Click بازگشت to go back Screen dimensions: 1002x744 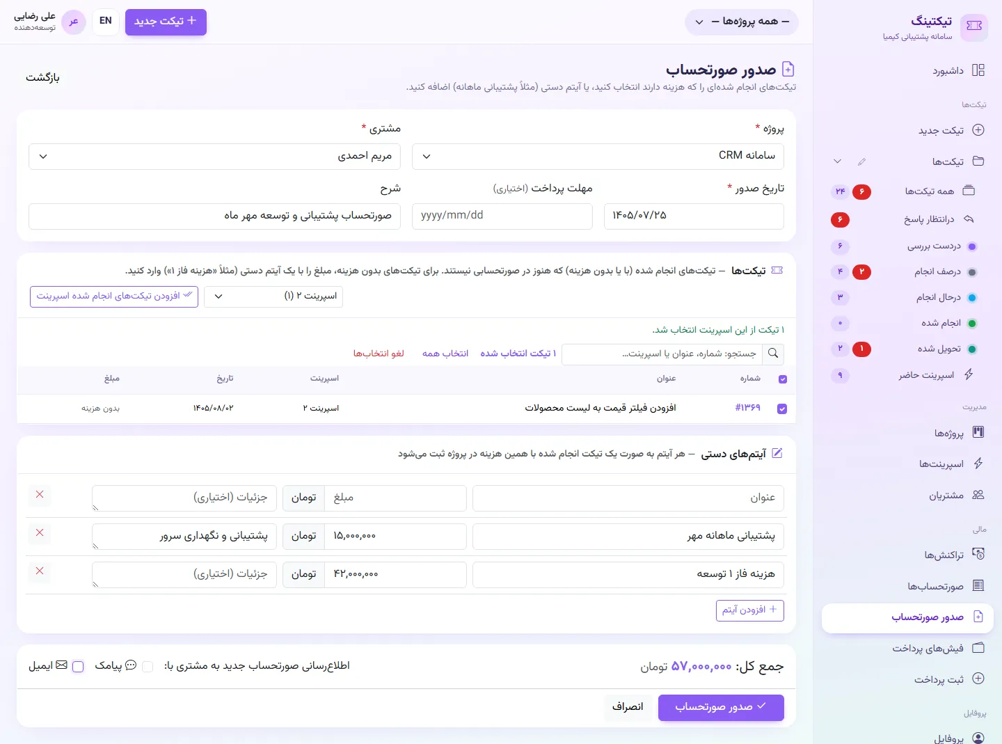43,77
